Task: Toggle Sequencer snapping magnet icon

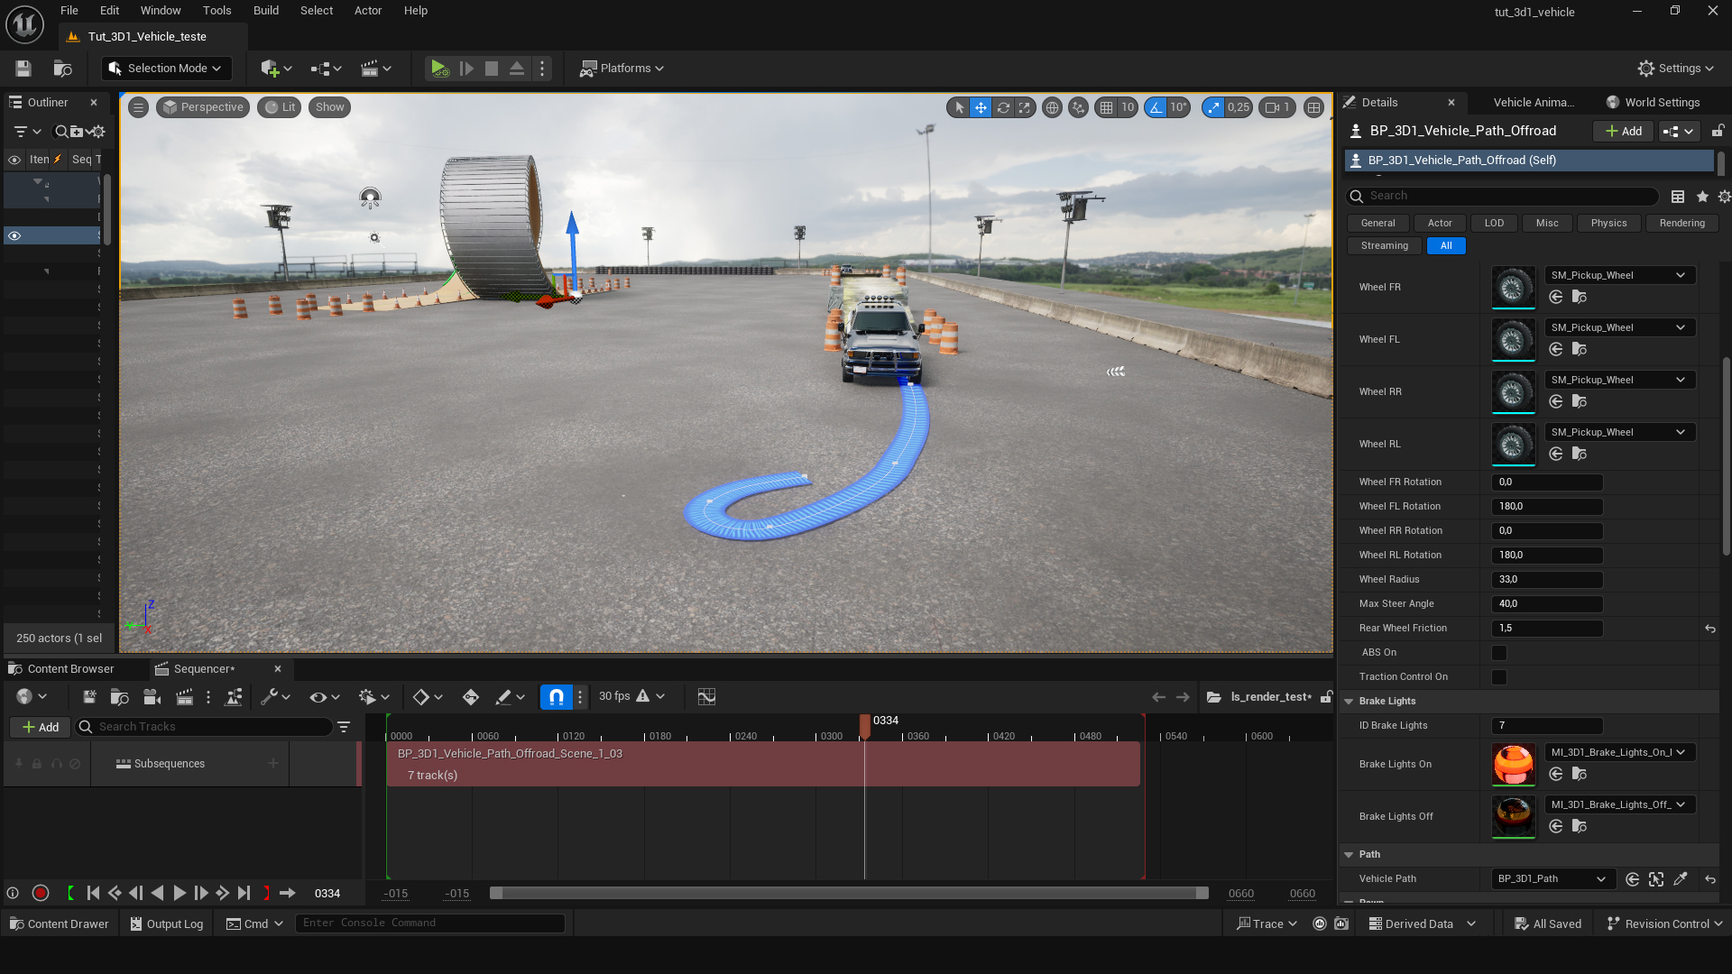Action: (x=556, y=697)
